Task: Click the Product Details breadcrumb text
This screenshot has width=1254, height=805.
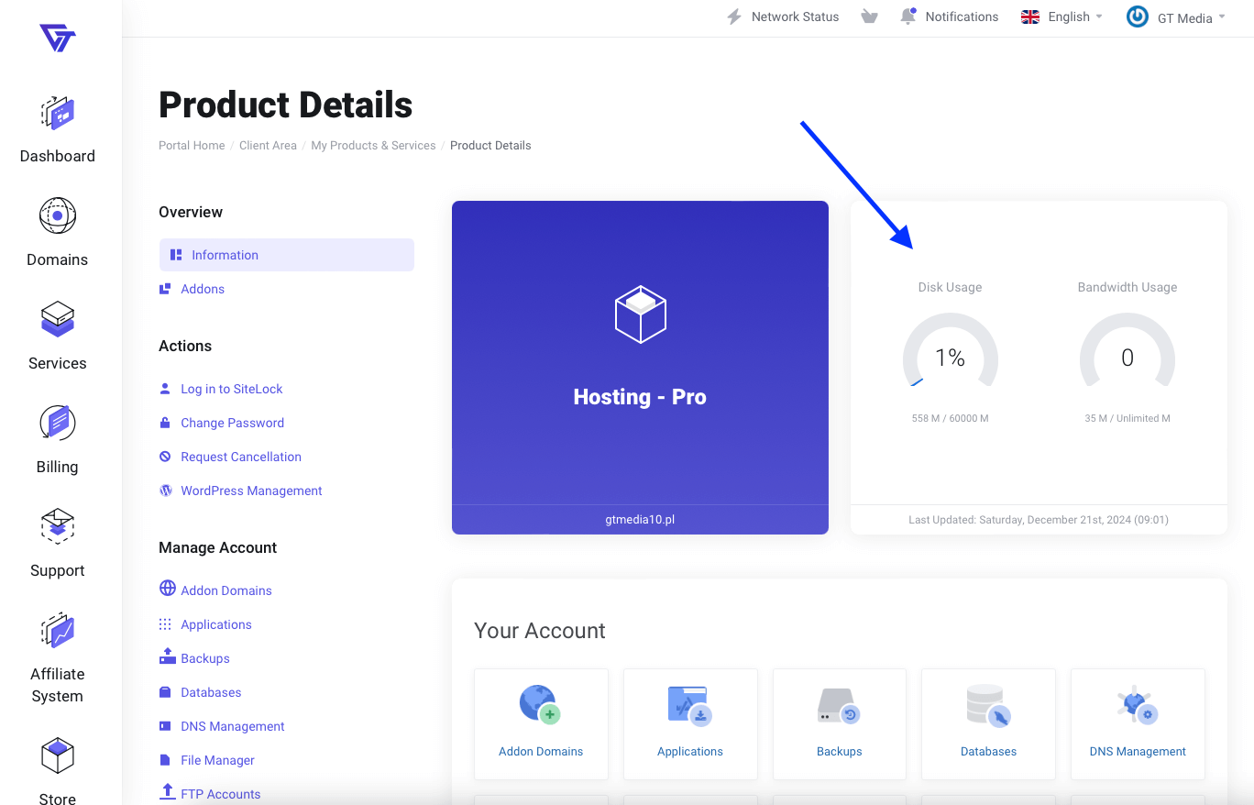Action: point(490,145)
